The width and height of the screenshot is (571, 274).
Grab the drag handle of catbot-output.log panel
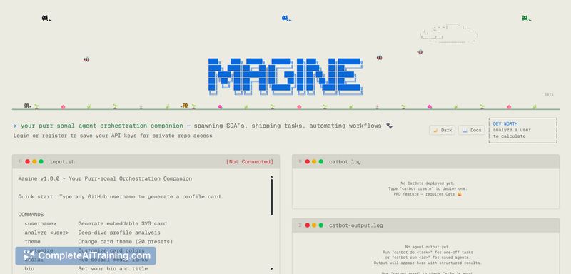(300, 225)
